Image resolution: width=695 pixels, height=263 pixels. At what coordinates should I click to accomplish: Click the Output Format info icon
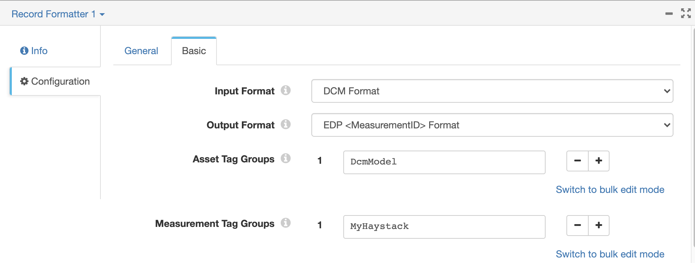point(286,125)
